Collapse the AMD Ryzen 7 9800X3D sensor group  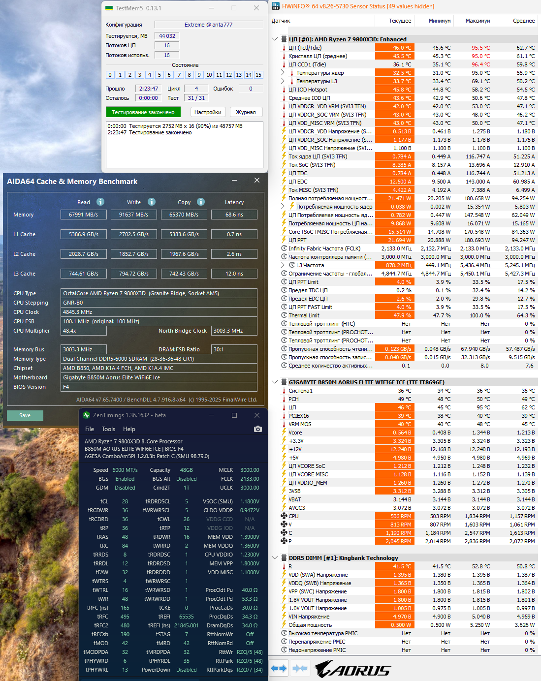tap(275, 39)
